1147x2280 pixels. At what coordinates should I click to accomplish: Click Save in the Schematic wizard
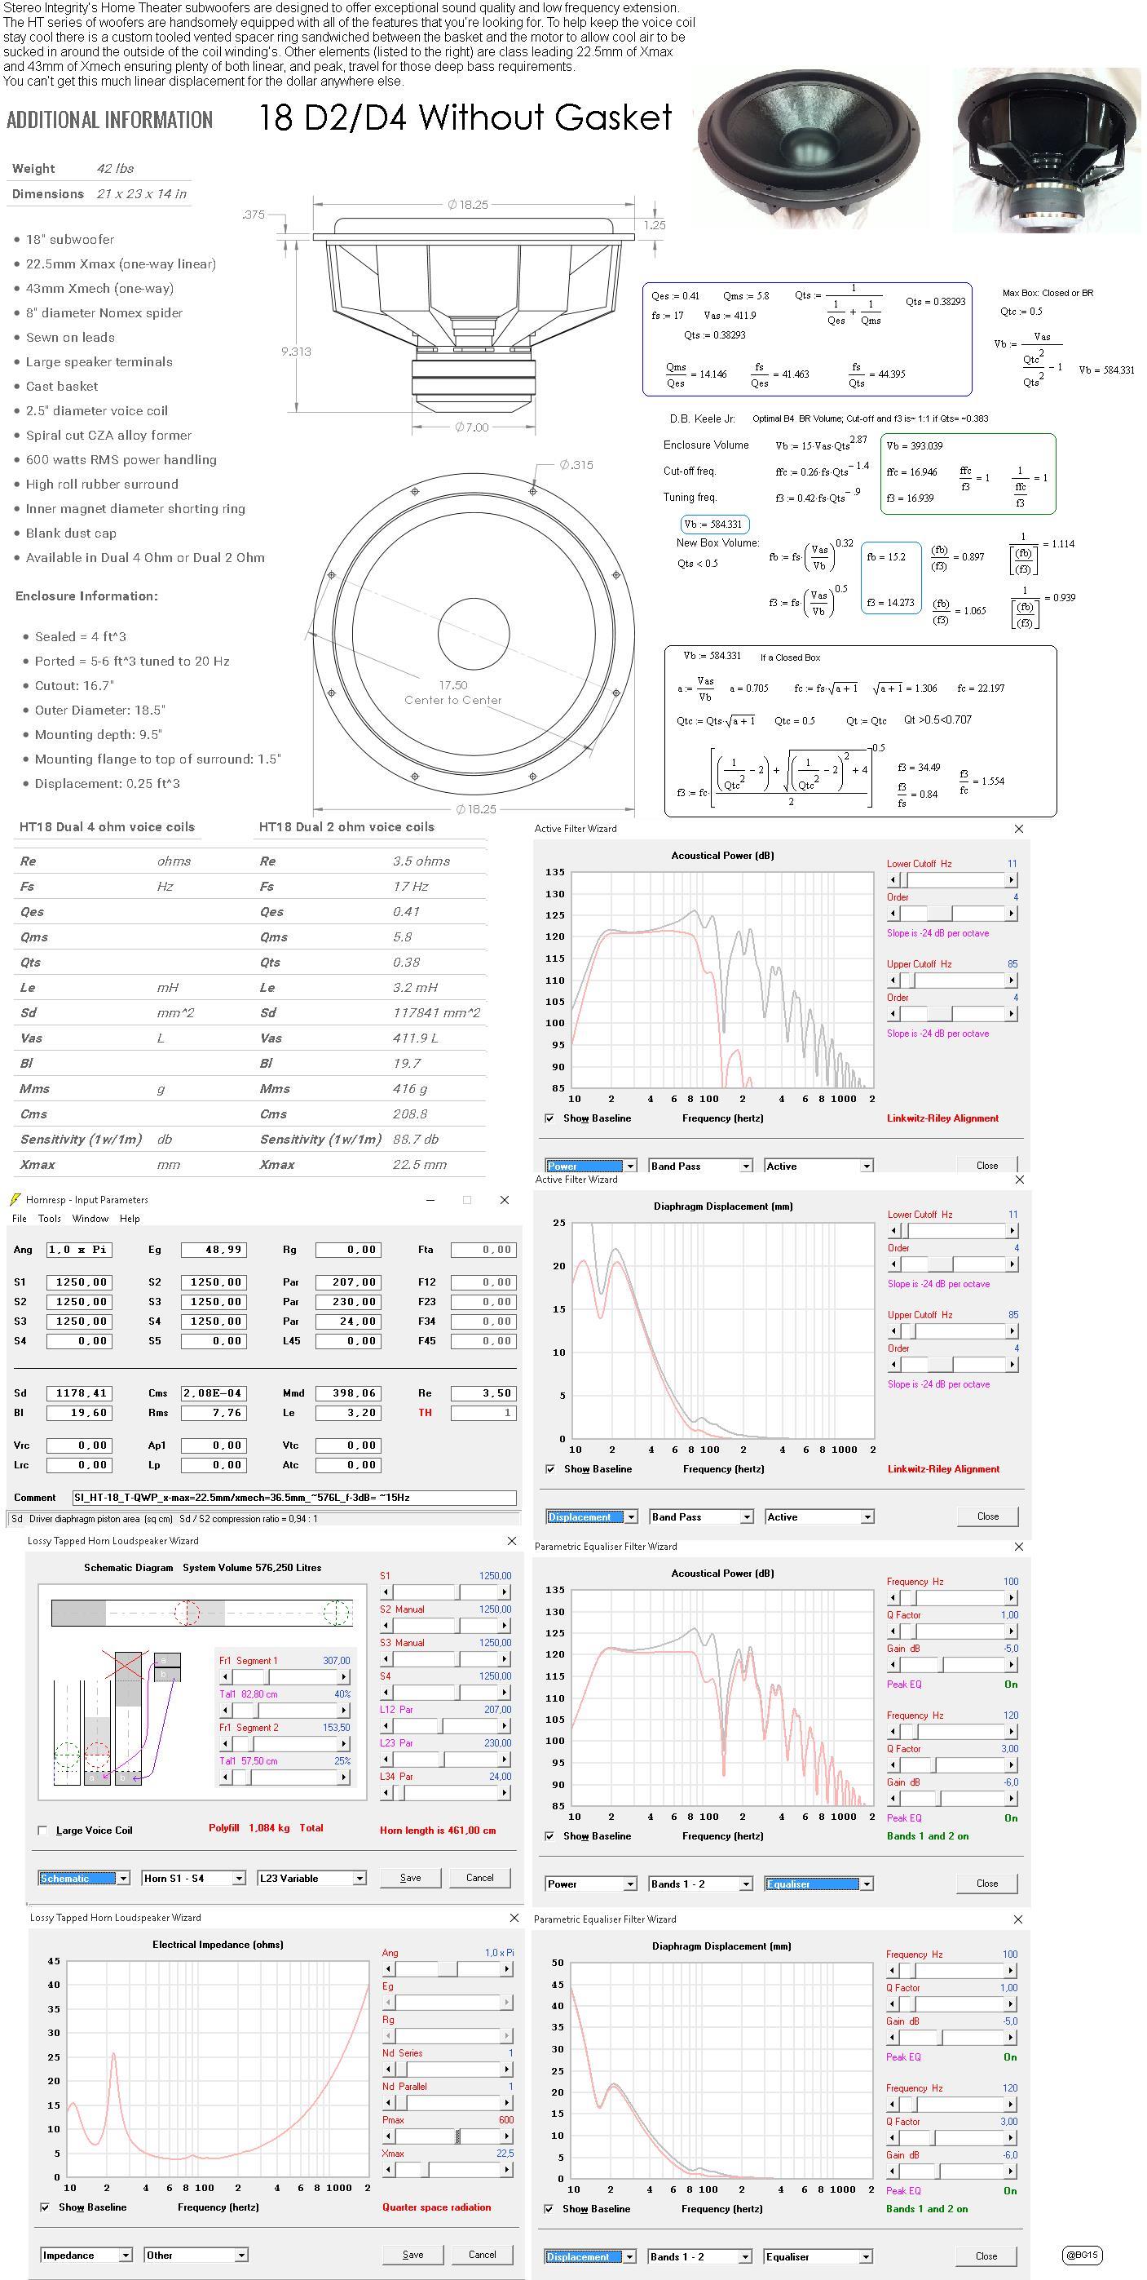click(410, 1877)
